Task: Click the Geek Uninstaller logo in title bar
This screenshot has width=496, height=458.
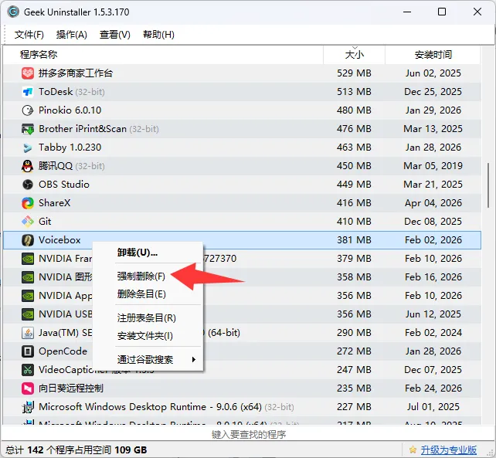Action: pos(13,12)
